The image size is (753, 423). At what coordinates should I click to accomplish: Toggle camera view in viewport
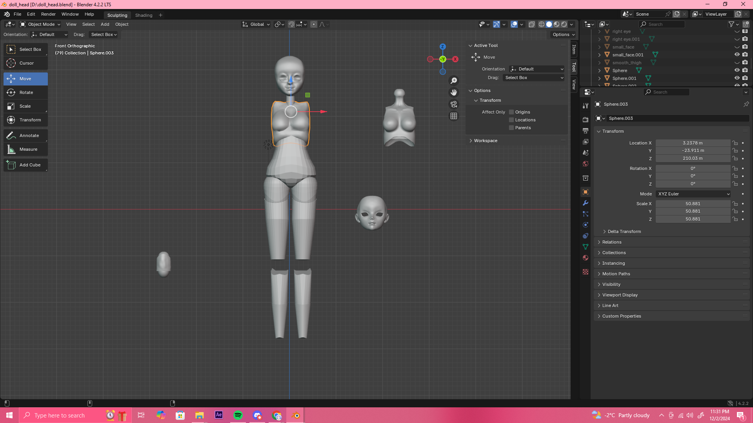coord(454,104)
